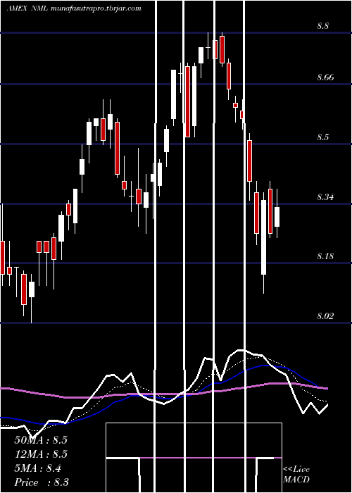
Task: Click the Price : 8.3 legend entry
Action: [42, 482]
